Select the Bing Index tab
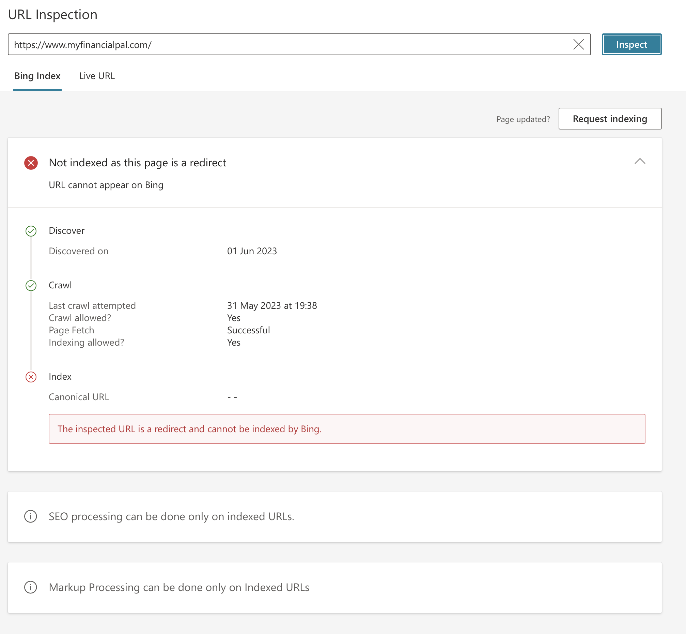 coord(37,76)
